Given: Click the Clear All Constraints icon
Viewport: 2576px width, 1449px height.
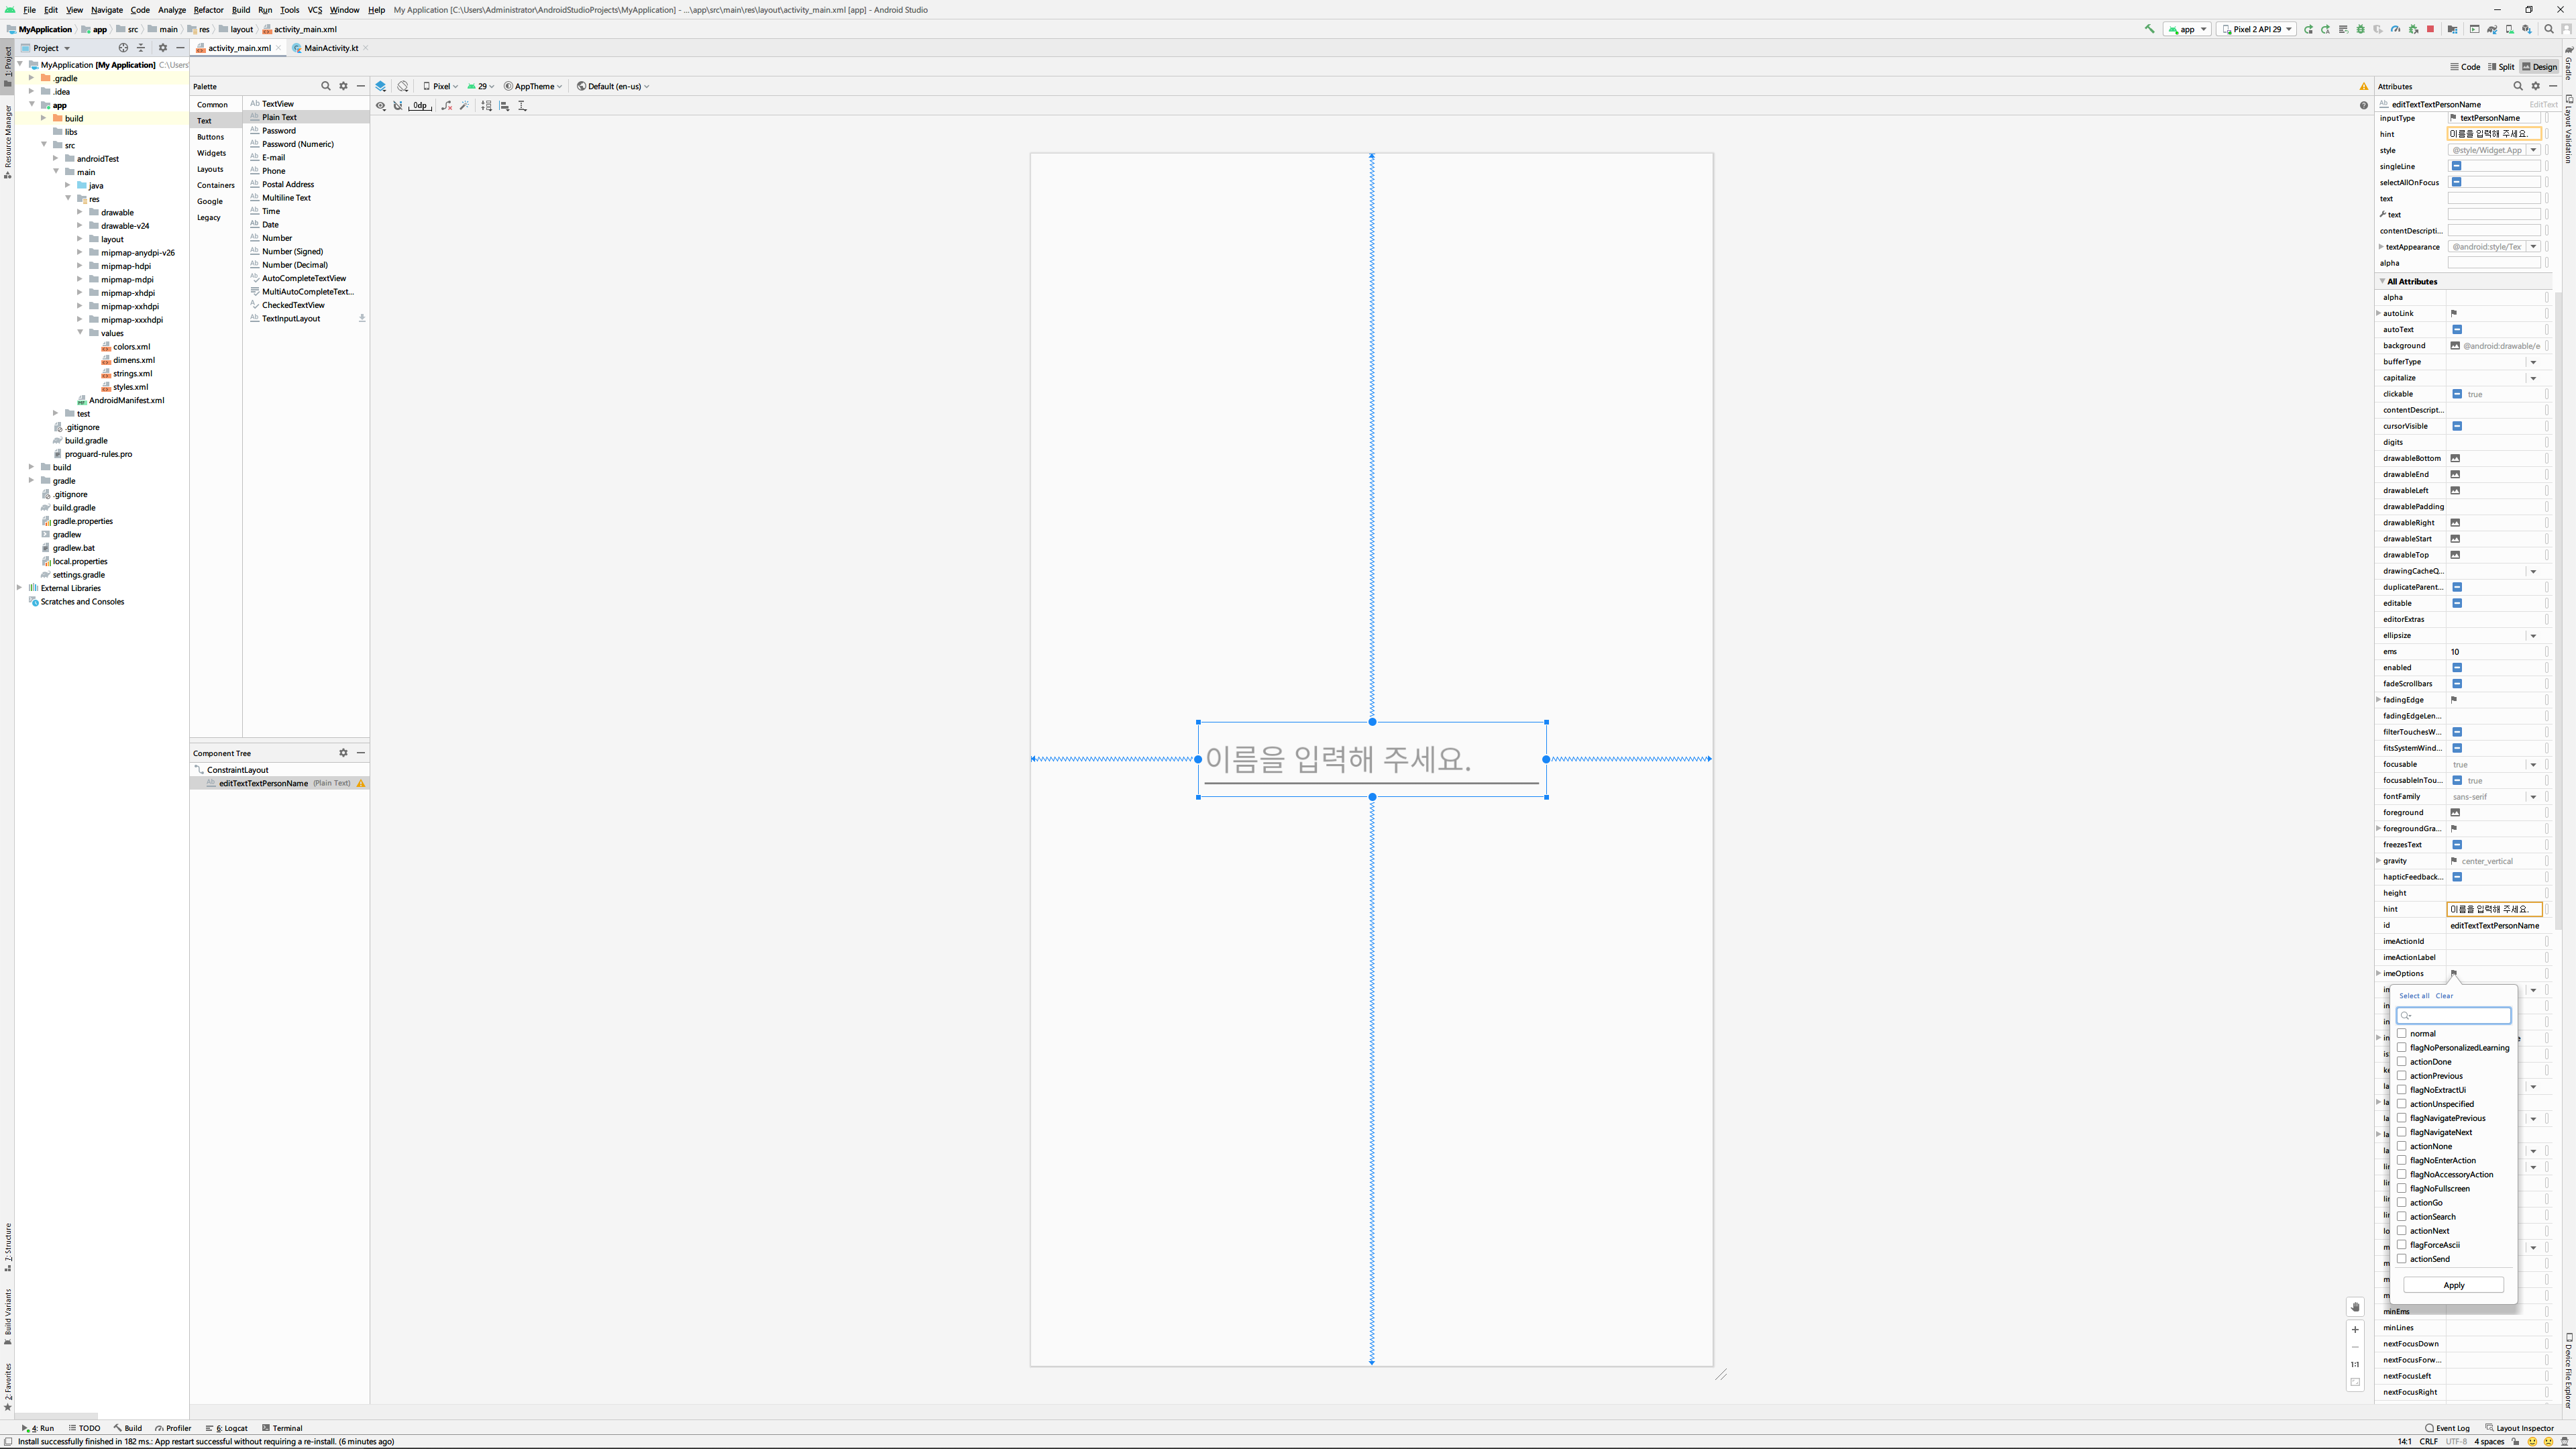Looking at the screenshot, I should [447, 105].
